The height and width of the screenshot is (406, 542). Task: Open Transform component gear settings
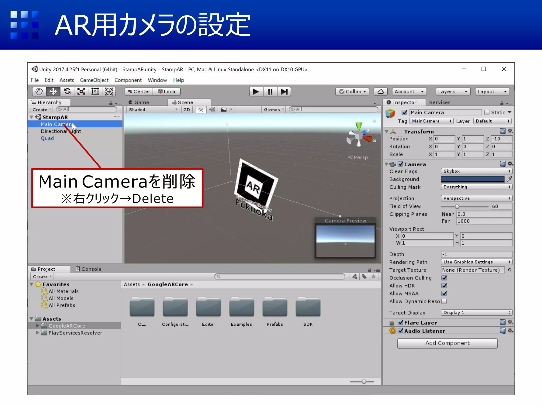(x=511, y=131)
